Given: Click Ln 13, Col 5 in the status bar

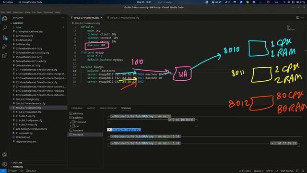Looking at the screenshot, I should (244, 171).
